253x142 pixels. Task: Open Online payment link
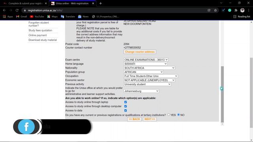[38, 35]
